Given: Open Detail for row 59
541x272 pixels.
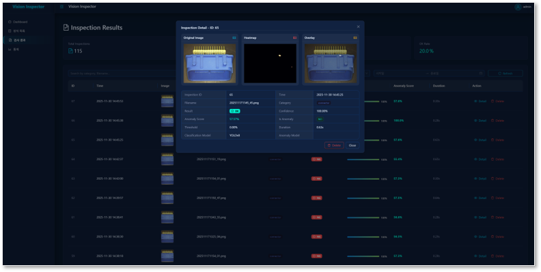Looking at the screenshot, I should pyautogui.click(x=480, y=256).
